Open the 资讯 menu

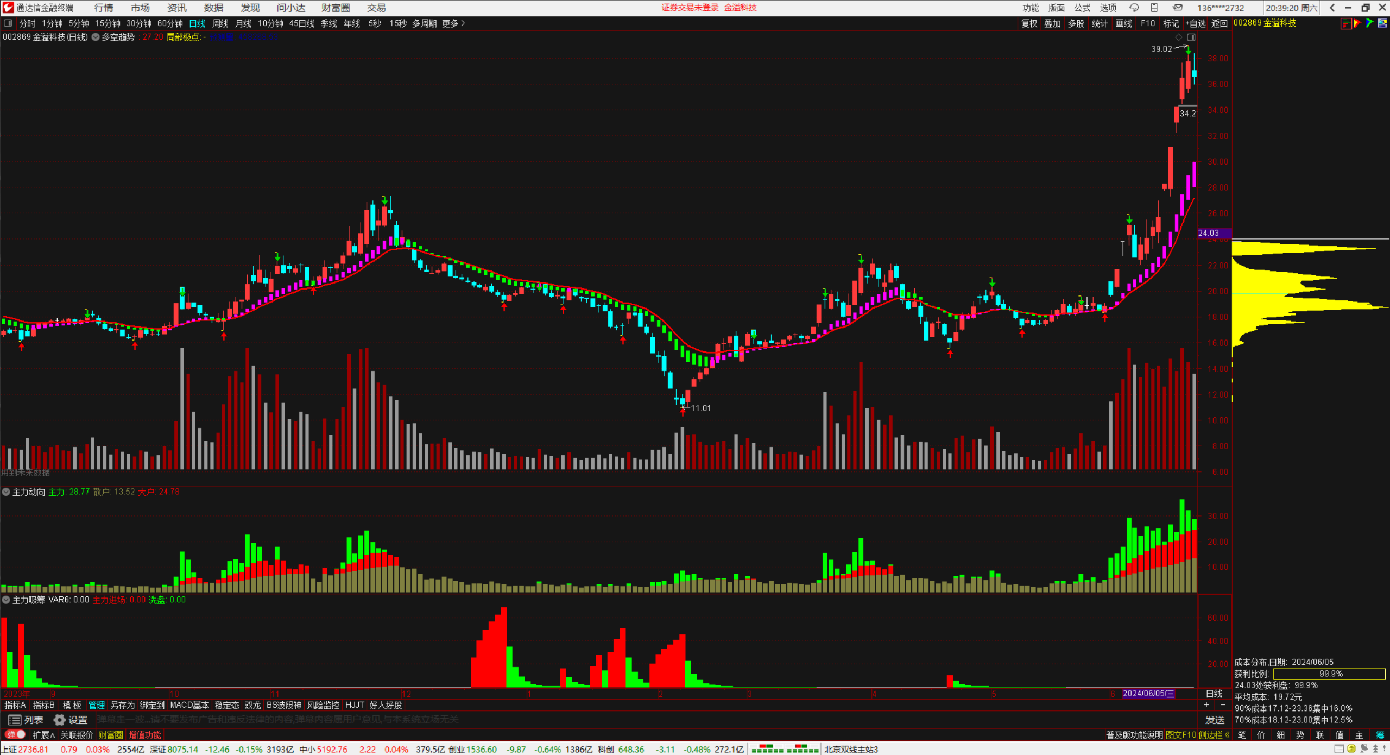point(177,8)
